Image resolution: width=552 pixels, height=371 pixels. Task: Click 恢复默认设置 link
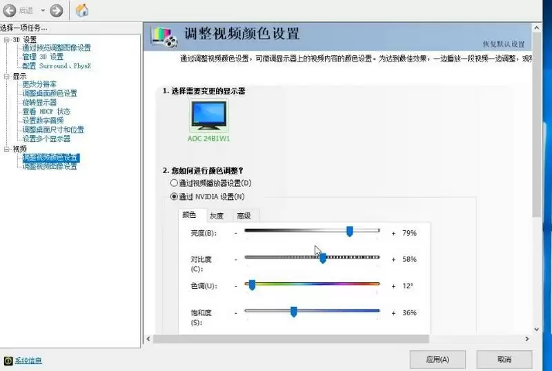(504, 44)
